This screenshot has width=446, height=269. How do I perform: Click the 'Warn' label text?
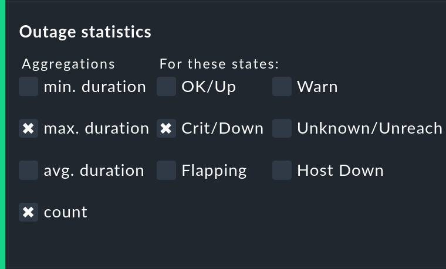click(x=317, y=87)
